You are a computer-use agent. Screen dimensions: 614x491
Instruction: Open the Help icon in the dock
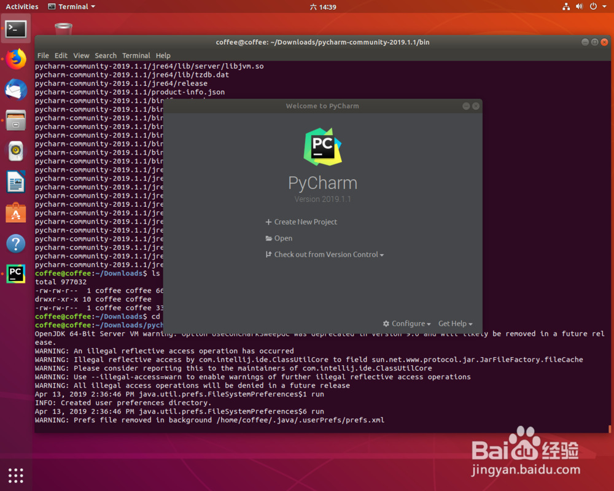tap(16, 244)
